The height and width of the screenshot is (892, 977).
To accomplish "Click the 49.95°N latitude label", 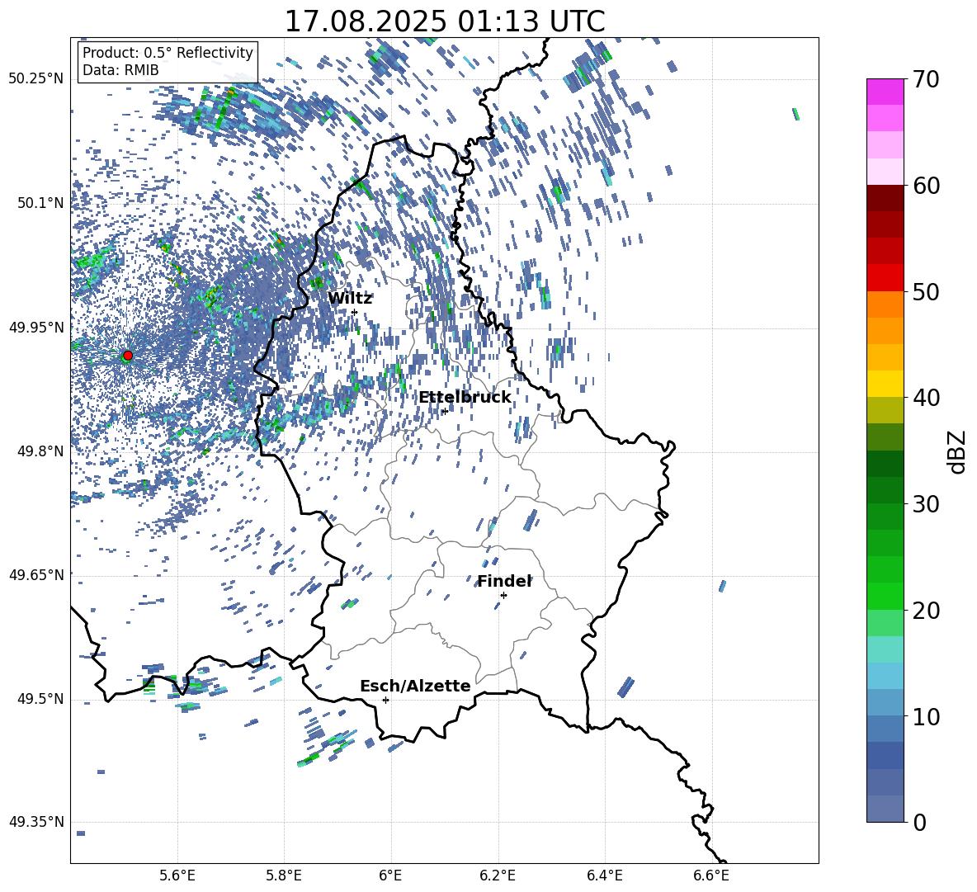I will pyautogui.click(x=36, y=327).
